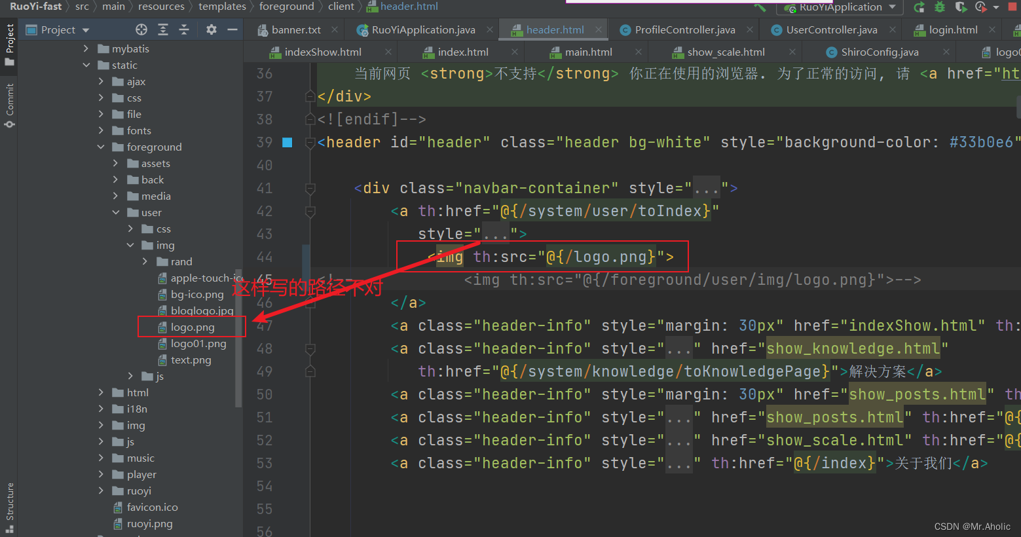1021x537 pixels.
Task: Select the media folder in tree
Action: pyautogui.click(x=155, y=196)
